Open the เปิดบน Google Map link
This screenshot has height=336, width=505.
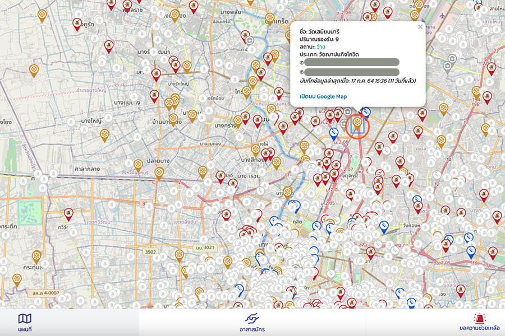323,96
